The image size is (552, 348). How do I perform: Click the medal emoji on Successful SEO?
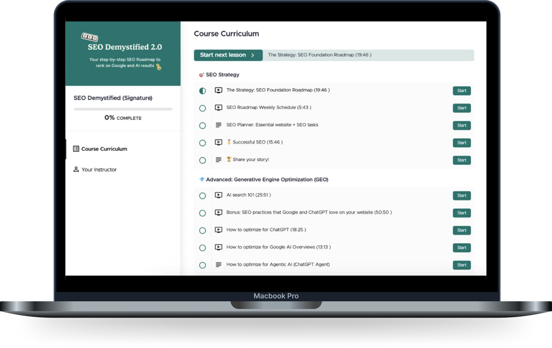click(229, 142)
